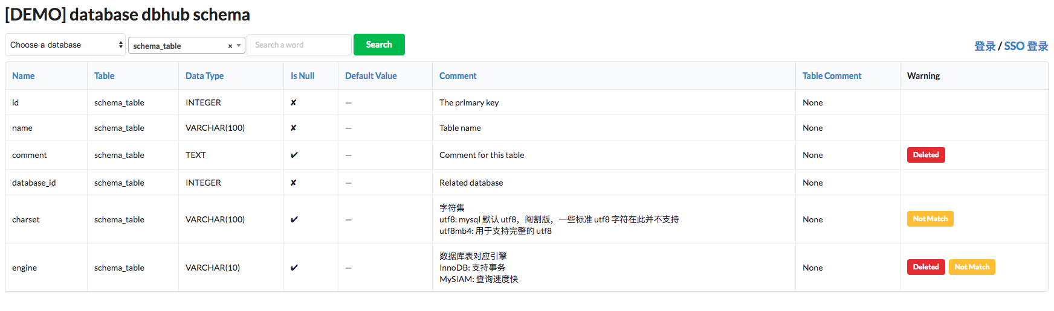
Task: Sort by the Data Type column header
Action: tap(204, 76)
